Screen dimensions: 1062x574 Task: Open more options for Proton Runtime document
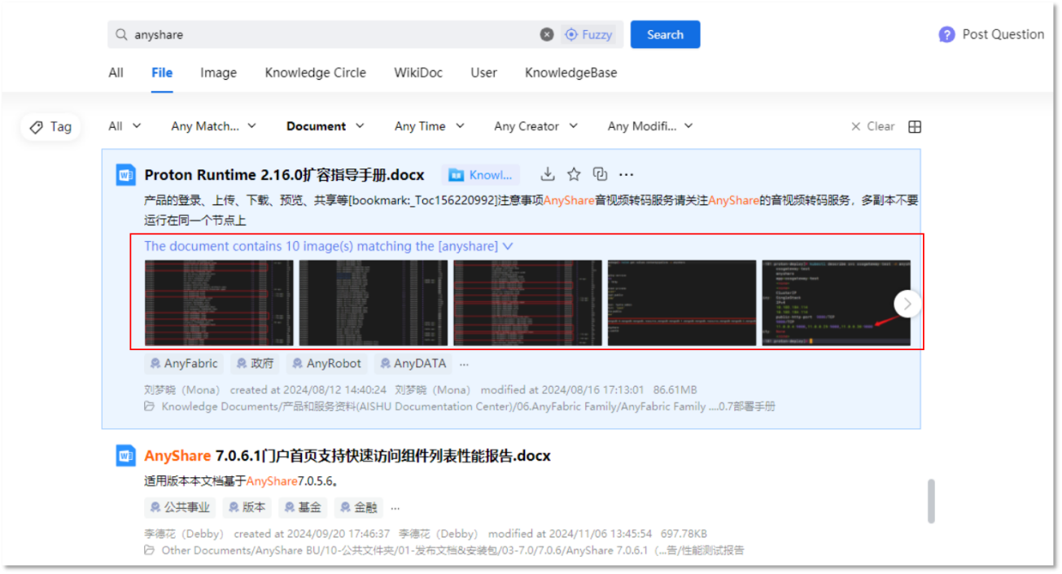[626, 174]
